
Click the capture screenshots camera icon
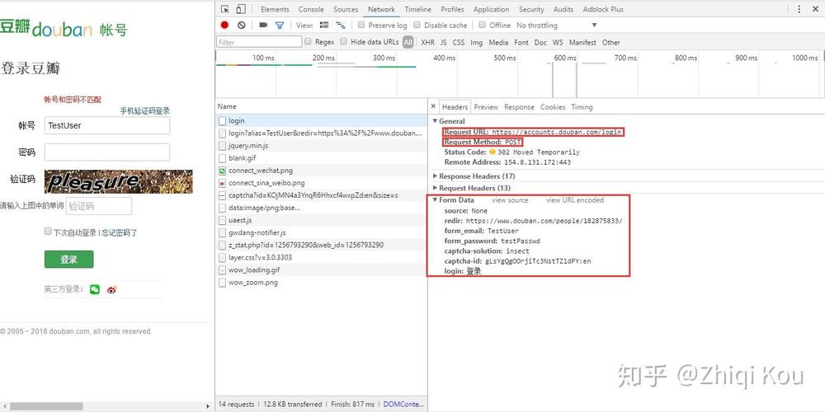263,26
